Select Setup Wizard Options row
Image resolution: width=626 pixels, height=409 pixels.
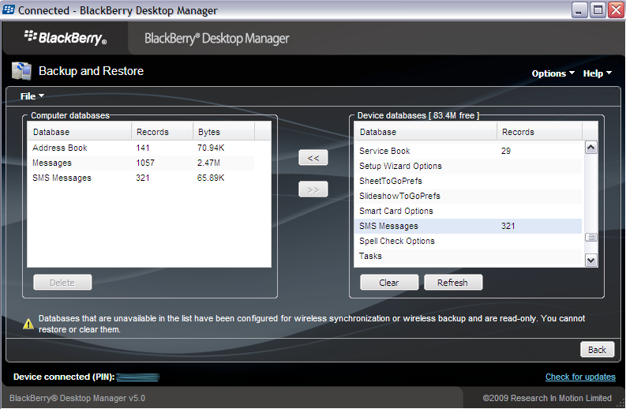pyautogui.click(x=468, y=166)
